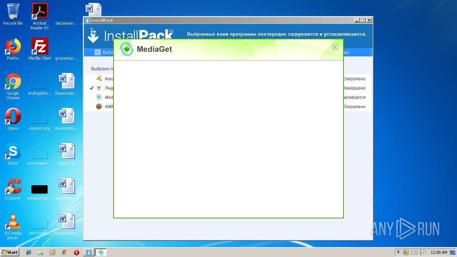Select Acrobat Reader DC desktop shortcut
This screenshot has height=257, width=457.
click(x=40, y=16)
